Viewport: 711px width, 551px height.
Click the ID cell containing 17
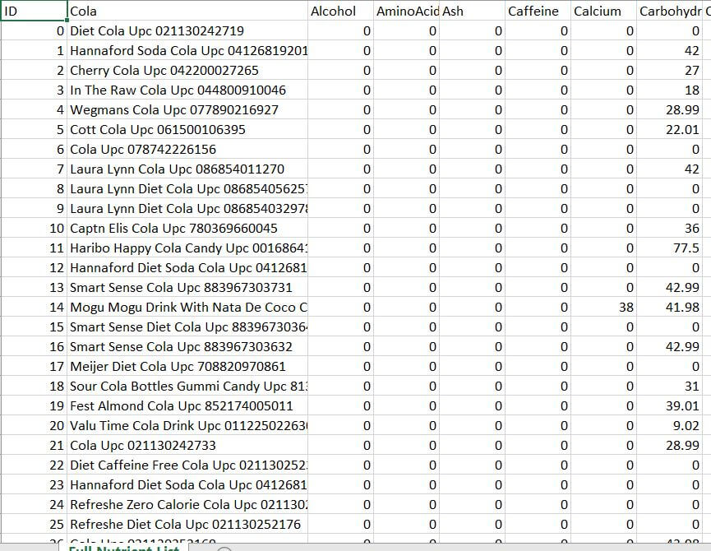tap(34, 366)
